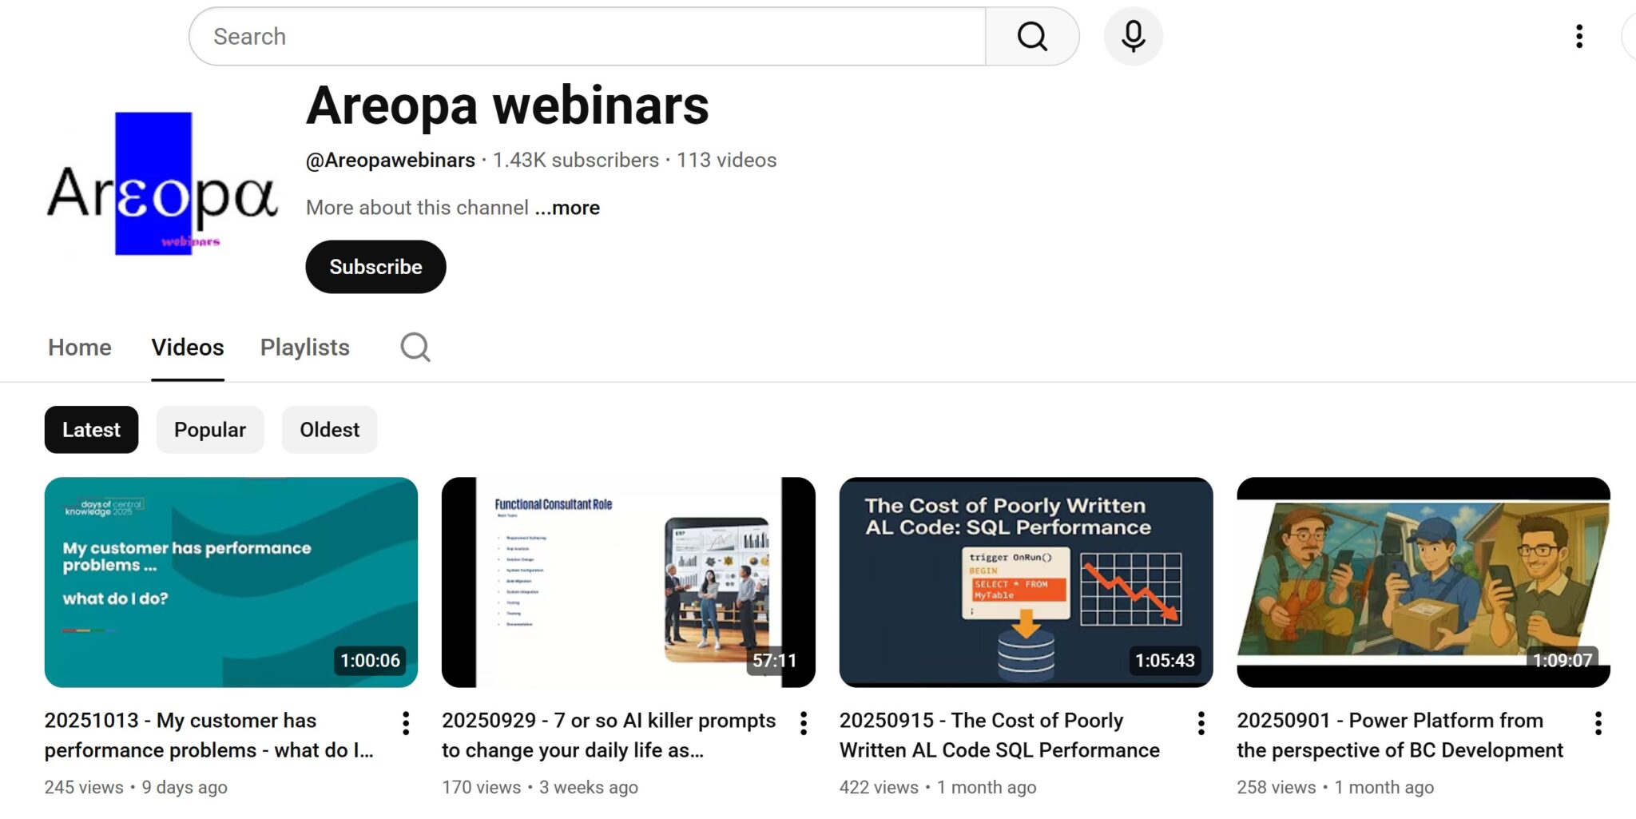Image resolution: width=1636 pixels, height=819 pixels.
Task: Open options menu on the SQL Performance video
Action: 1200,722
